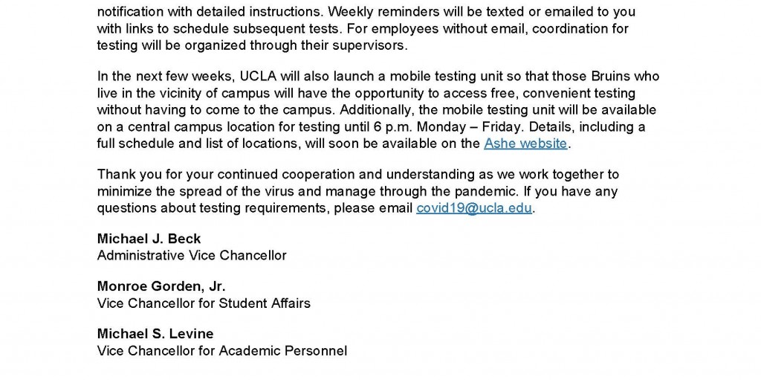Click the name Monroe Gorden, Jr.
The height and width of the screenshot is (380, 761).
pyautogui.click(x=161, y=287)
